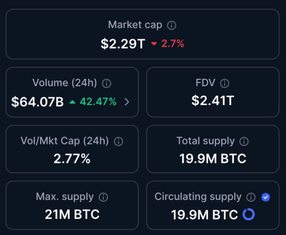Viewport: 286px width, 235px height.
Task: Click the Total supply label
Action: pos(205,141)
